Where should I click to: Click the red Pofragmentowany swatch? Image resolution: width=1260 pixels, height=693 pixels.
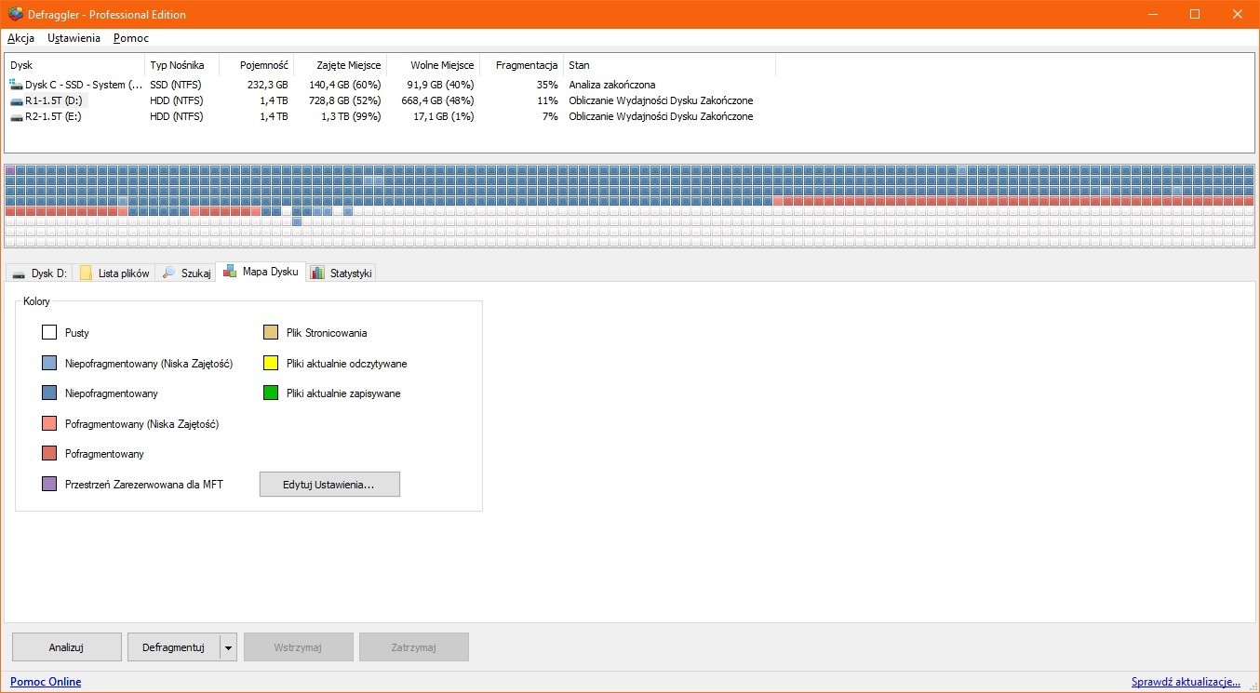pyautogui.click(x=49, y=454)
